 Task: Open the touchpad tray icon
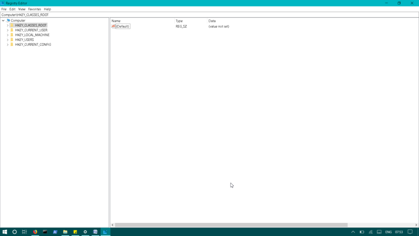click(x=379, y=232)
